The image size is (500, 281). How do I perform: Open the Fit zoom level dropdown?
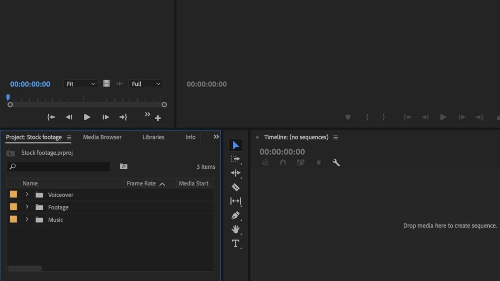(81, 84)
